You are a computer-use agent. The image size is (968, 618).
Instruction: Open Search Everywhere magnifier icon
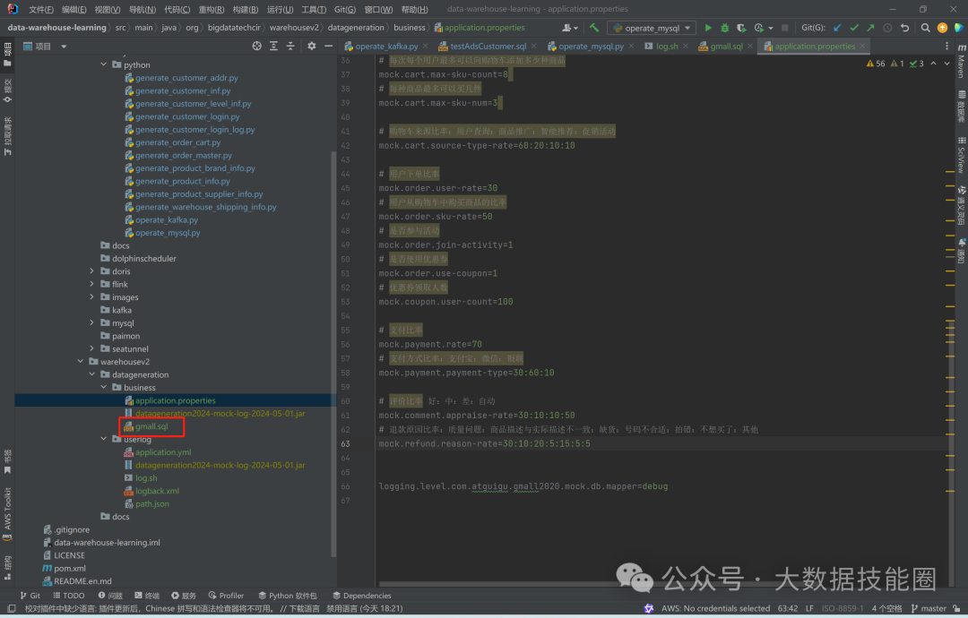pyautogui.click(x=926, y=28)
